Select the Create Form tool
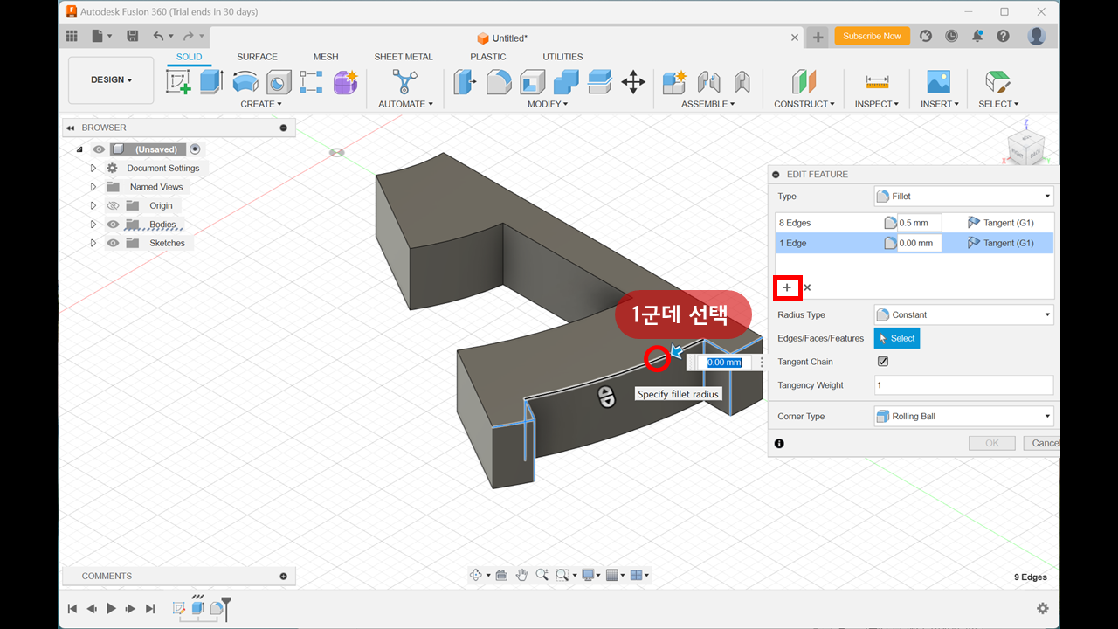The image size is (1118, 629). coord(346,82)
